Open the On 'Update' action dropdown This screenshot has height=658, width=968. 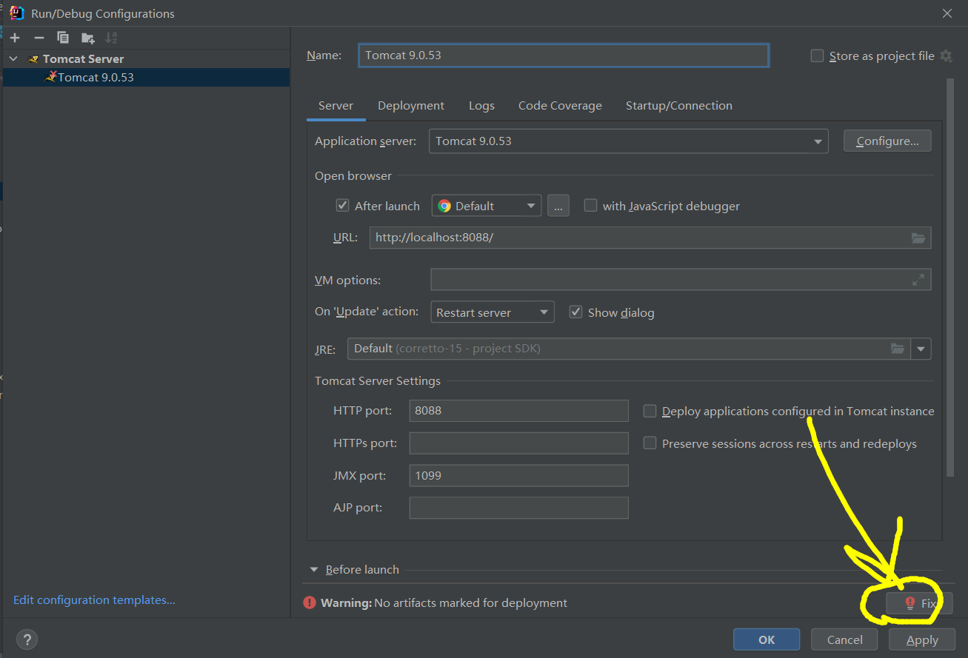pos(493,312)
